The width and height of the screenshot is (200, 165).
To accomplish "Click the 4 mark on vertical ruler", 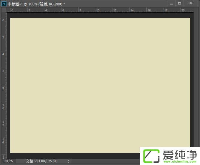I will (x=3, y=54).
